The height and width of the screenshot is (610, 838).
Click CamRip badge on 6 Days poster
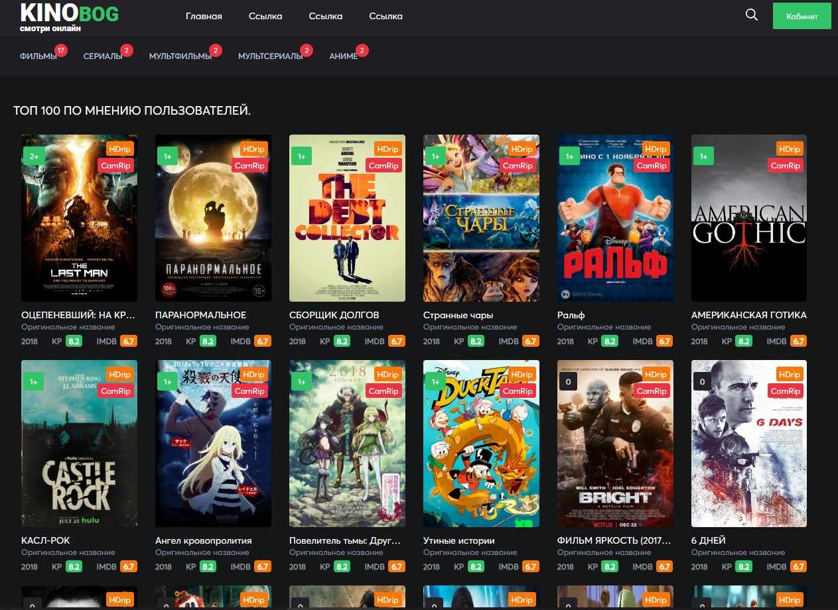786,391
